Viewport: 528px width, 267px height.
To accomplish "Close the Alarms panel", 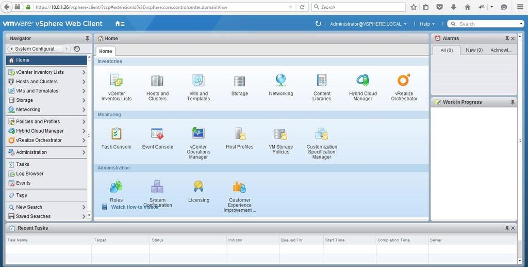I will pos(513,38).
